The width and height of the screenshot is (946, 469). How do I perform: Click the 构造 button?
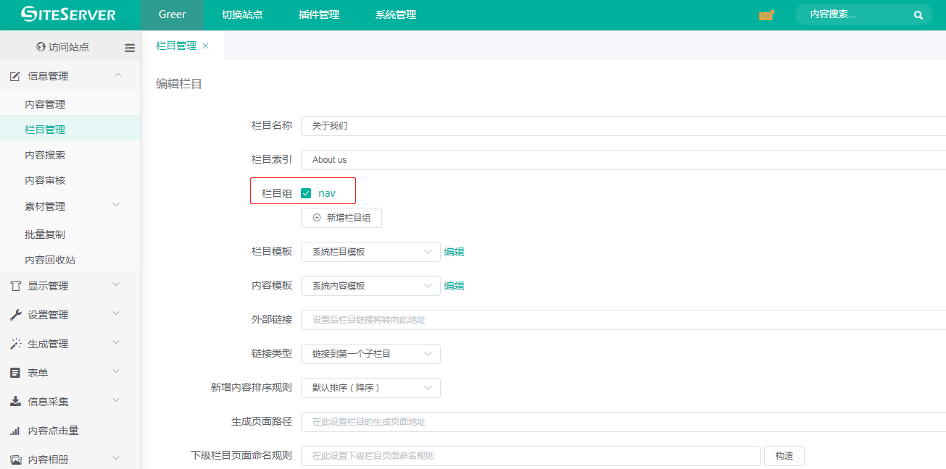coord(784,456)
